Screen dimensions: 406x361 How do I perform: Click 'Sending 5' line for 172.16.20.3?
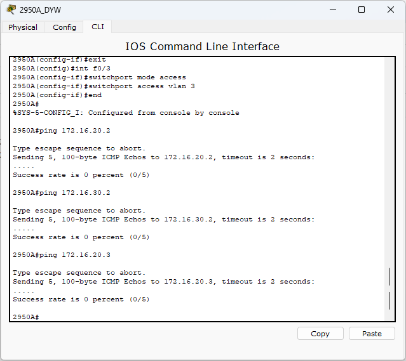point(164,282)
